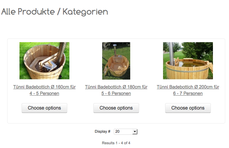Click the 'Display #' label
This screenshot has width=229, height=148.
103,132
